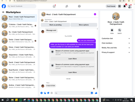Open the Windows Start menu

tap(2, 100)
